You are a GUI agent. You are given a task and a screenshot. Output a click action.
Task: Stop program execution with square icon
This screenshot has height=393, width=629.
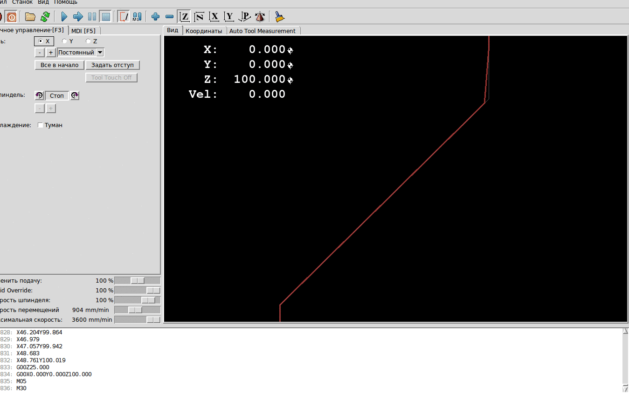106,17
